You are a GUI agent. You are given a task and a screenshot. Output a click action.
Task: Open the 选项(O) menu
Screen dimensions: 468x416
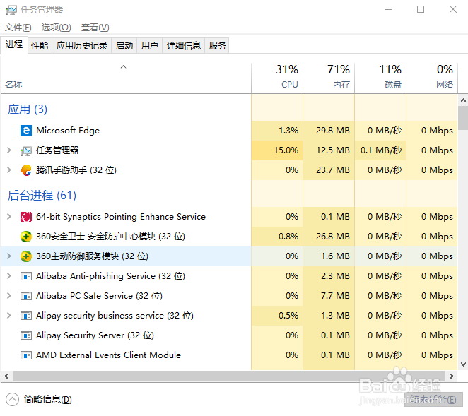(x=56, y=28)
